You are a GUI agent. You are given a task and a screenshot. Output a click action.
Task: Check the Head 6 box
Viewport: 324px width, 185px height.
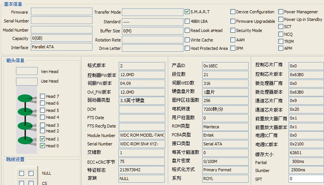42,103
